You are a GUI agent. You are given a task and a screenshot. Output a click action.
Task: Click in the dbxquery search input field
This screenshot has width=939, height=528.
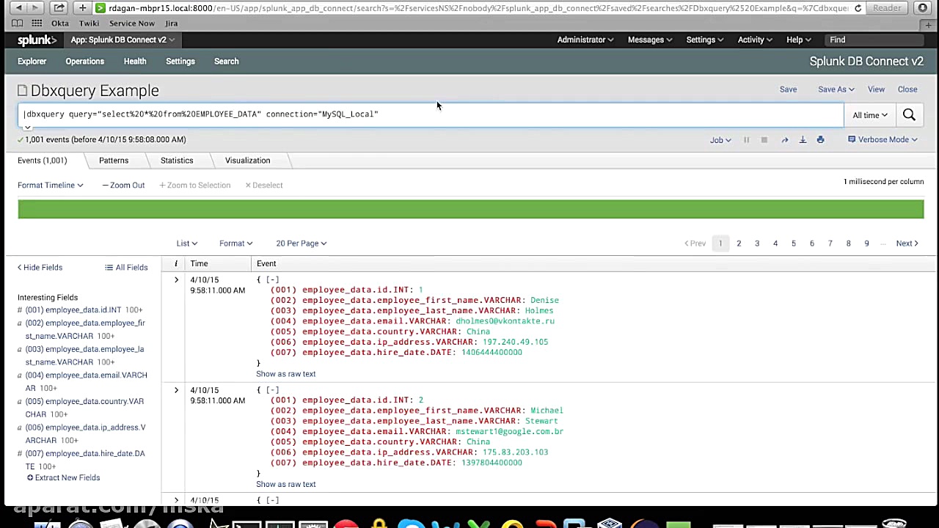point(431,114)
